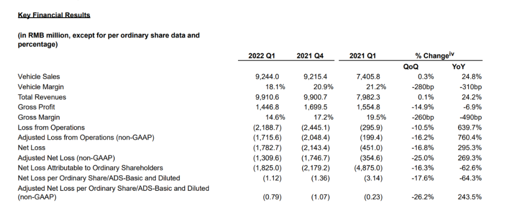Click the -310bp YoY value
The image size is (512, 216).
(x=470, y=87)
